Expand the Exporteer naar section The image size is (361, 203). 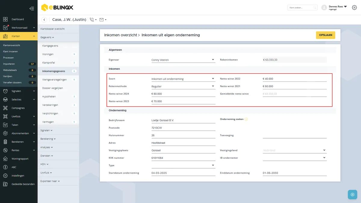click(50, 181)
